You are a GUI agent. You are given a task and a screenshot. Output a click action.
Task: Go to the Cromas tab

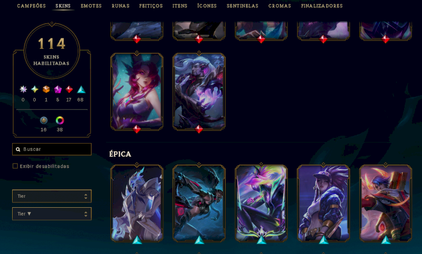tap(280, 6)
